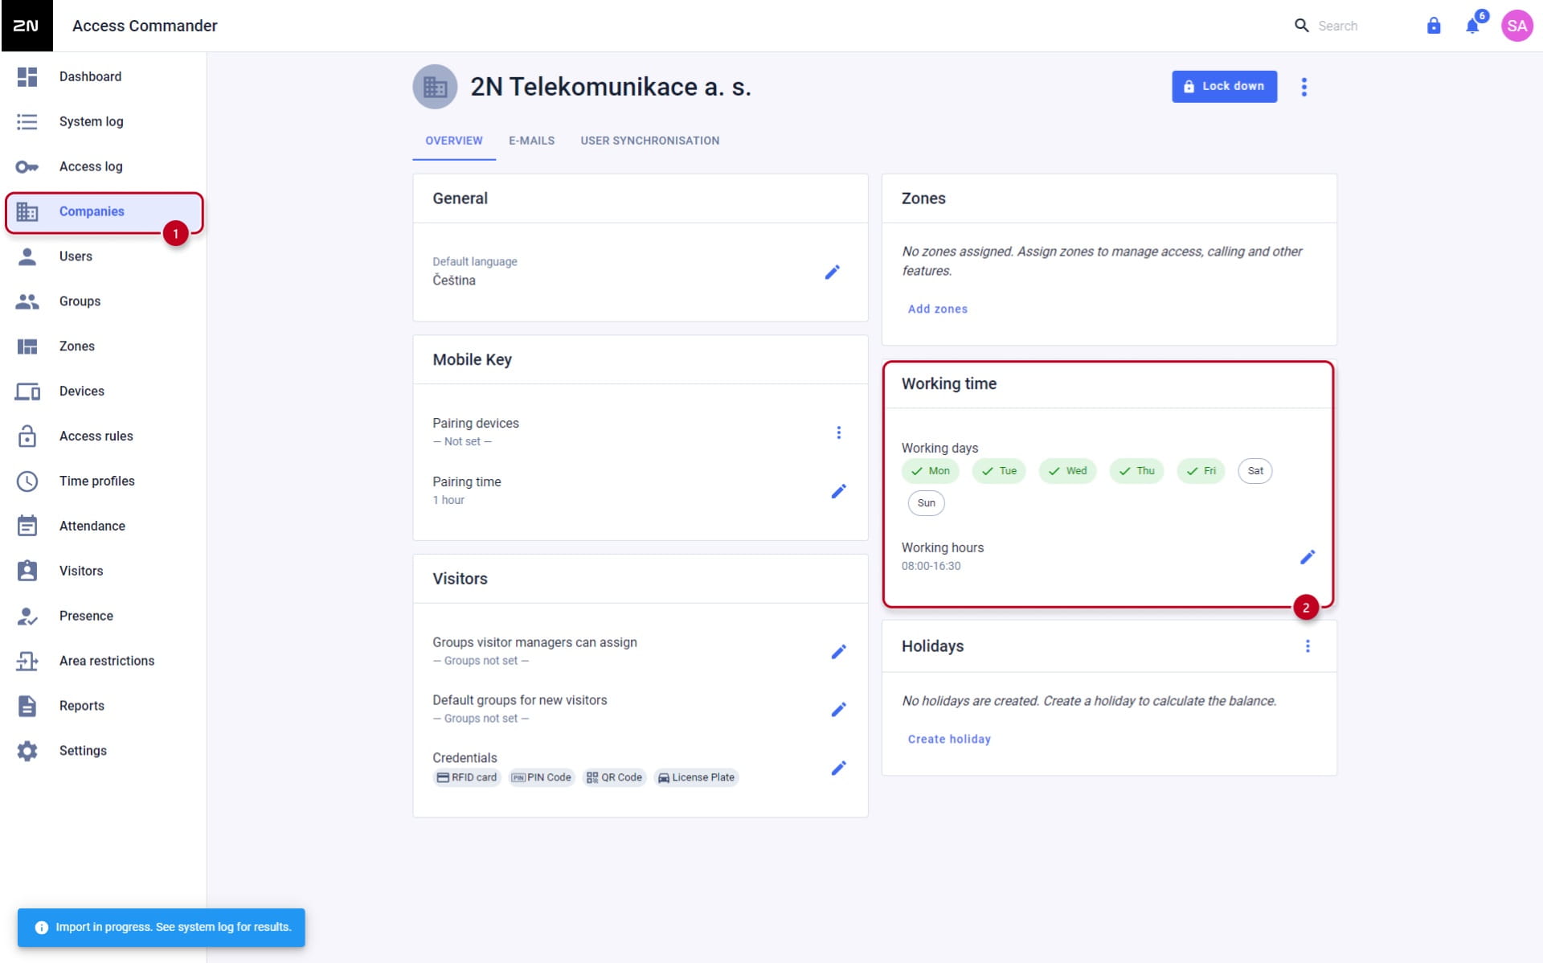Click the 1 hour pairing time value
This screenshot has height=963, width=1543.
click(x=448, y=500)
